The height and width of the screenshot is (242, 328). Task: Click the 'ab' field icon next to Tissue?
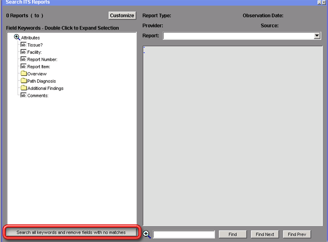23,45
